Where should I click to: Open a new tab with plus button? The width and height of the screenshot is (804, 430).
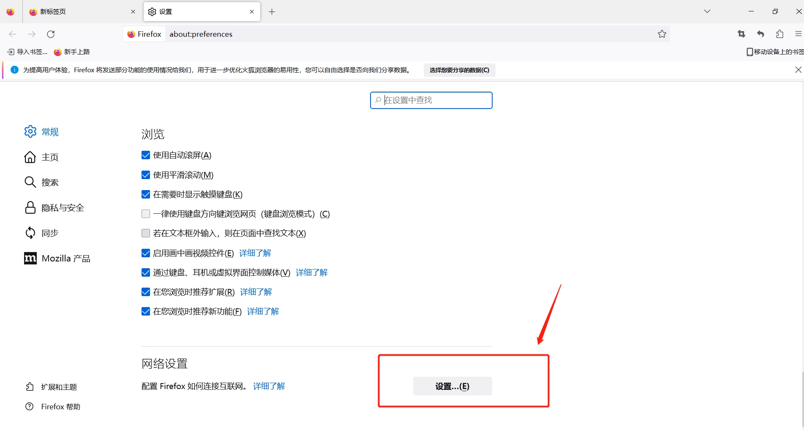point(272,12)
